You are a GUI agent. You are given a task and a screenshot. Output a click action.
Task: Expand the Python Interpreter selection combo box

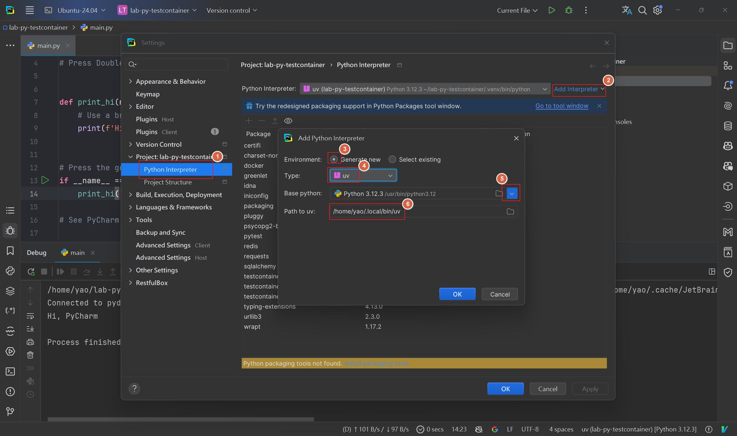point(425,89)
